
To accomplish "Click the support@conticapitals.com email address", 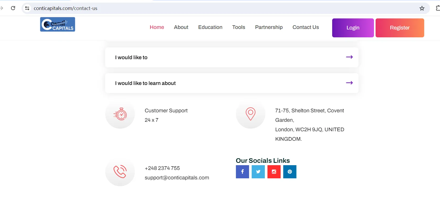I will click(x=177, y=178).
